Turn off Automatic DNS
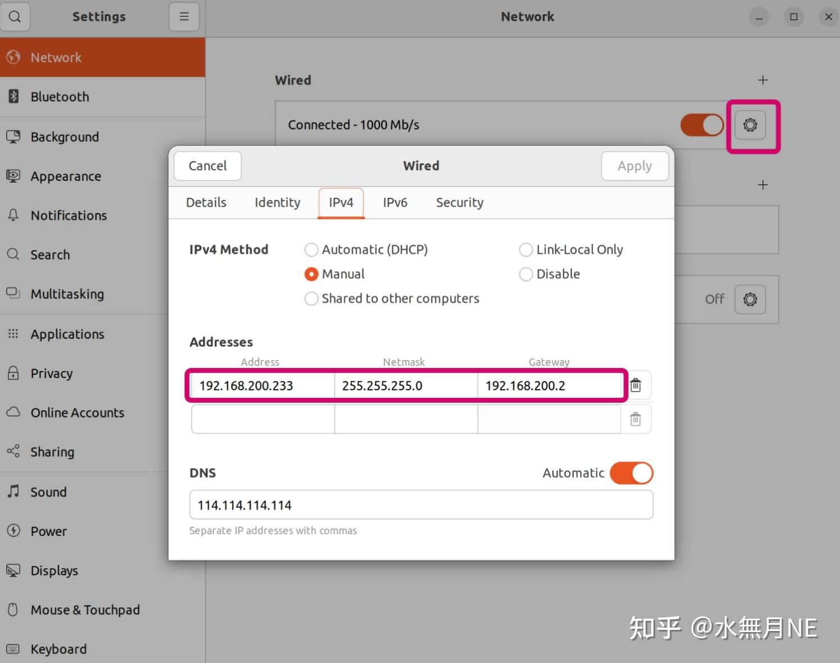The image size is (840, 663). pyautogui.click(x=631, y=473)
